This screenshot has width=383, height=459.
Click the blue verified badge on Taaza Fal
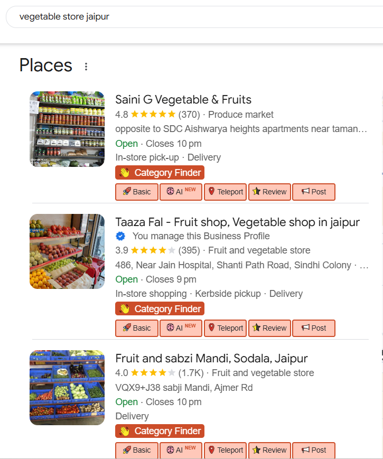pyautogui.click(x=120, y=236)
